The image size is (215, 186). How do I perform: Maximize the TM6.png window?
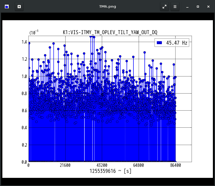pos(198,6)
